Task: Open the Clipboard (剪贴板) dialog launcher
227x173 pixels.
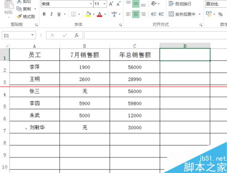Action: [x=36, y=25]
